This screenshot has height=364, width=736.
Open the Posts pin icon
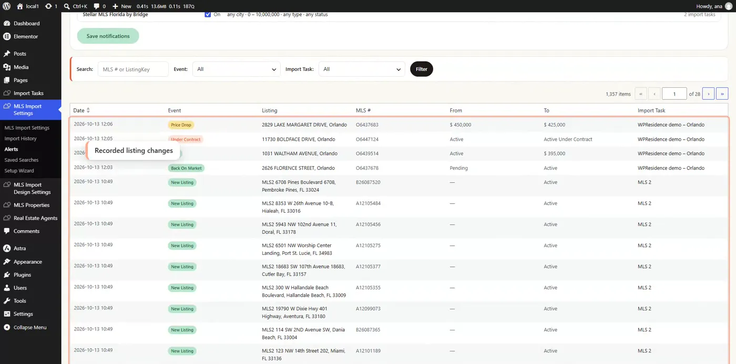(x=7, y=54)
